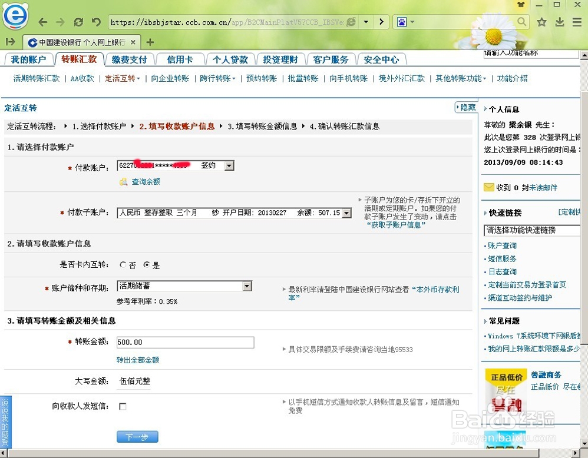Select 活期转账汇款 submenu item

click(x=37, y=78)
